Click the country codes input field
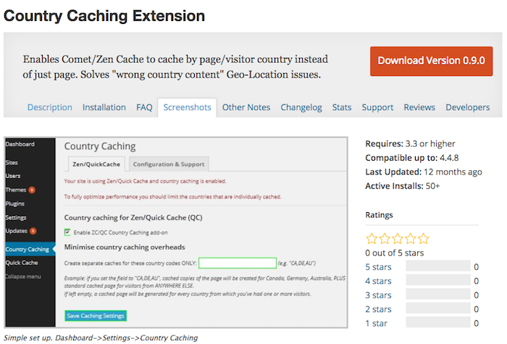Screen dimensions: 507x344 238,263
